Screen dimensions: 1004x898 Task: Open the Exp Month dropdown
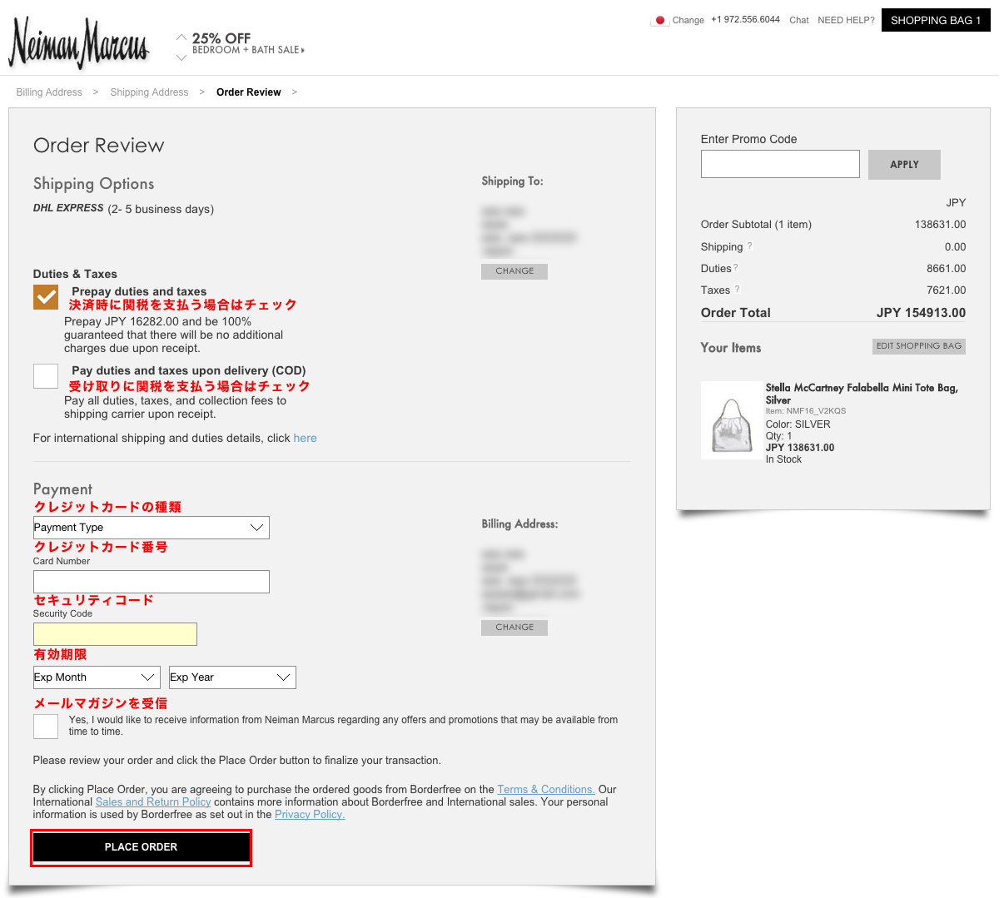click(x=97, y=677)
